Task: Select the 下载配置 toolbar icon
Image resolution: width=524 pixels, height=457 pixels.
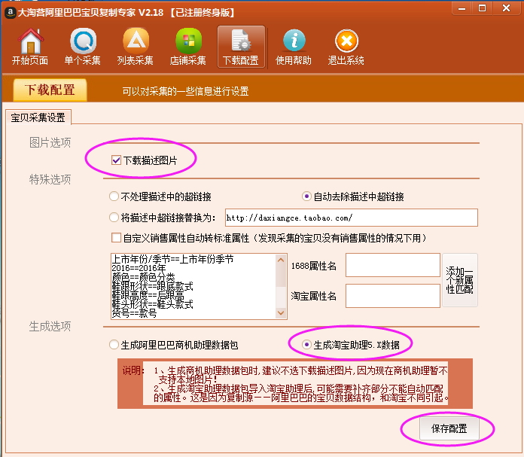Action: point(241,47)
